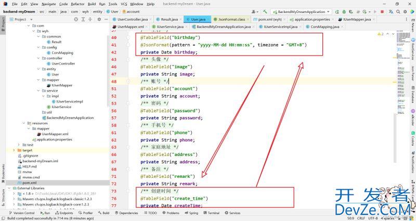Screen dimensions: 416x221
Task: Click Collapse All icon in Project panel
Action: pos(90,19)
